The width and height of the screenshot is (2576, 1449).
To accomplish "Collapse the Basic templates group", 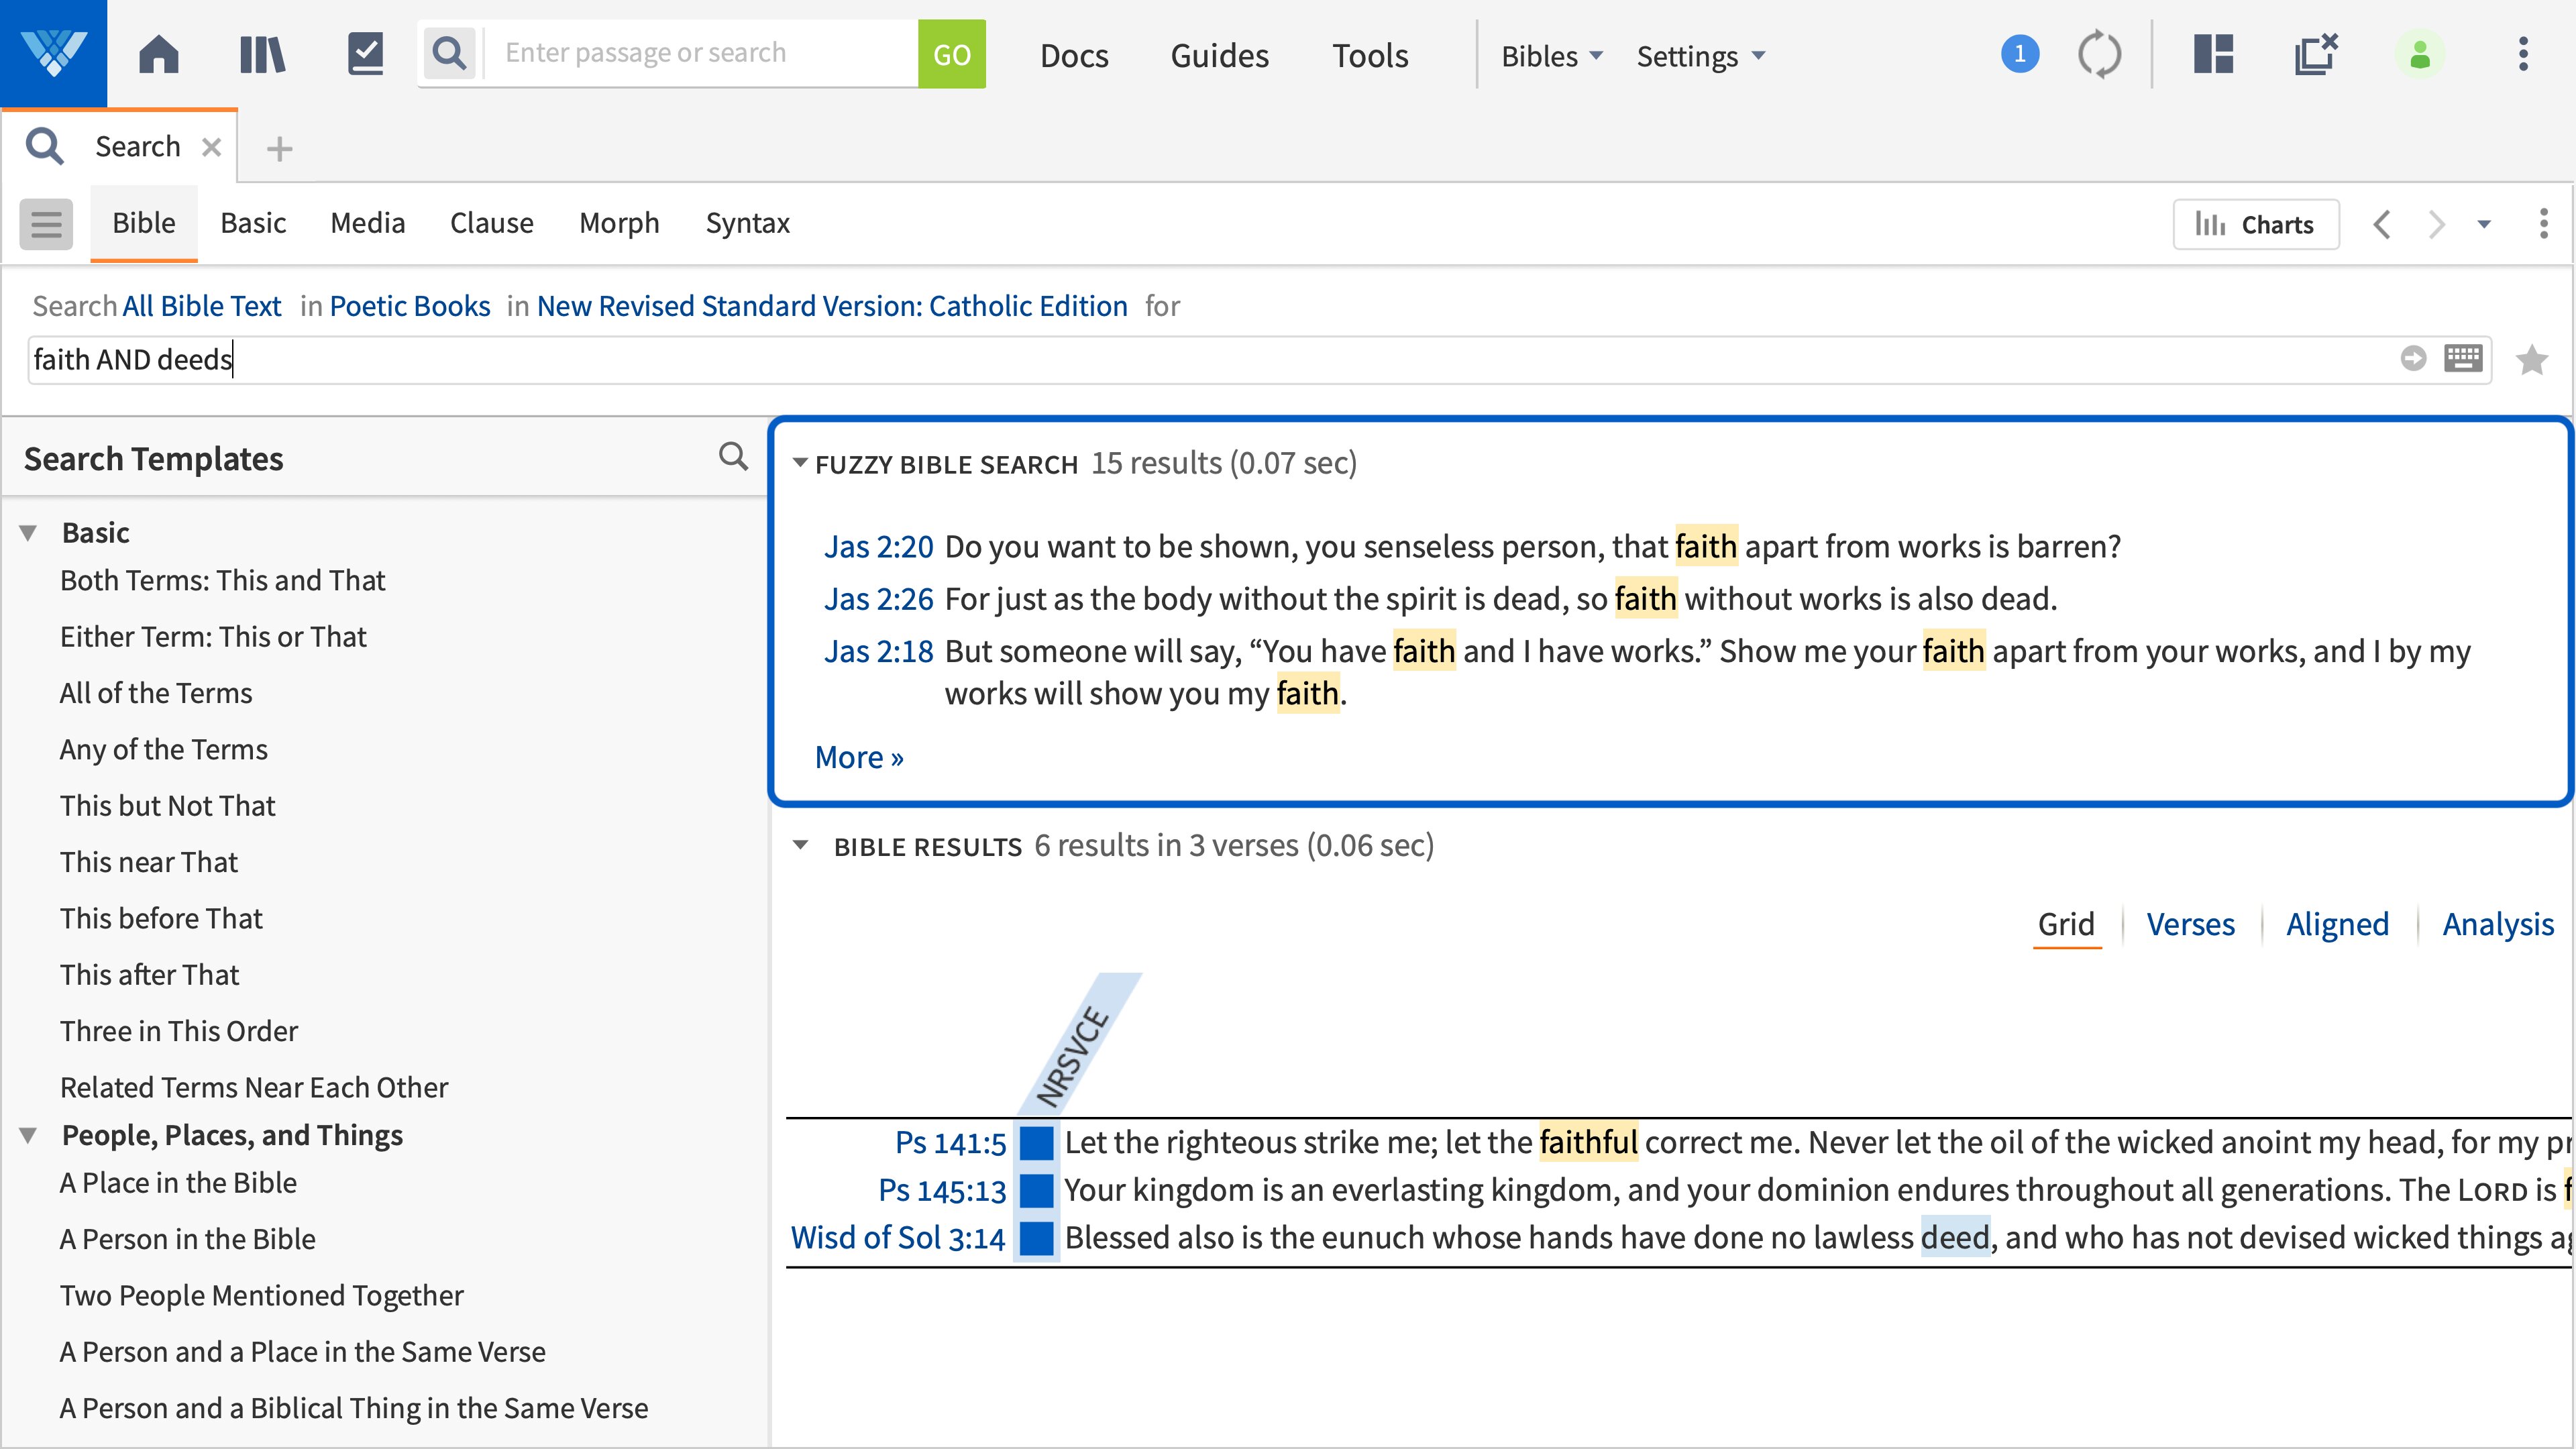I will coord(28,533).
